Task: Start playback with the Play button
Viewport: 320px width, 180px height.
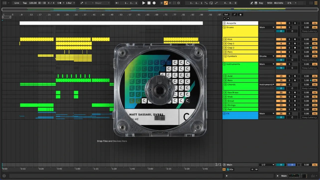Action: [x=143, y=3]
